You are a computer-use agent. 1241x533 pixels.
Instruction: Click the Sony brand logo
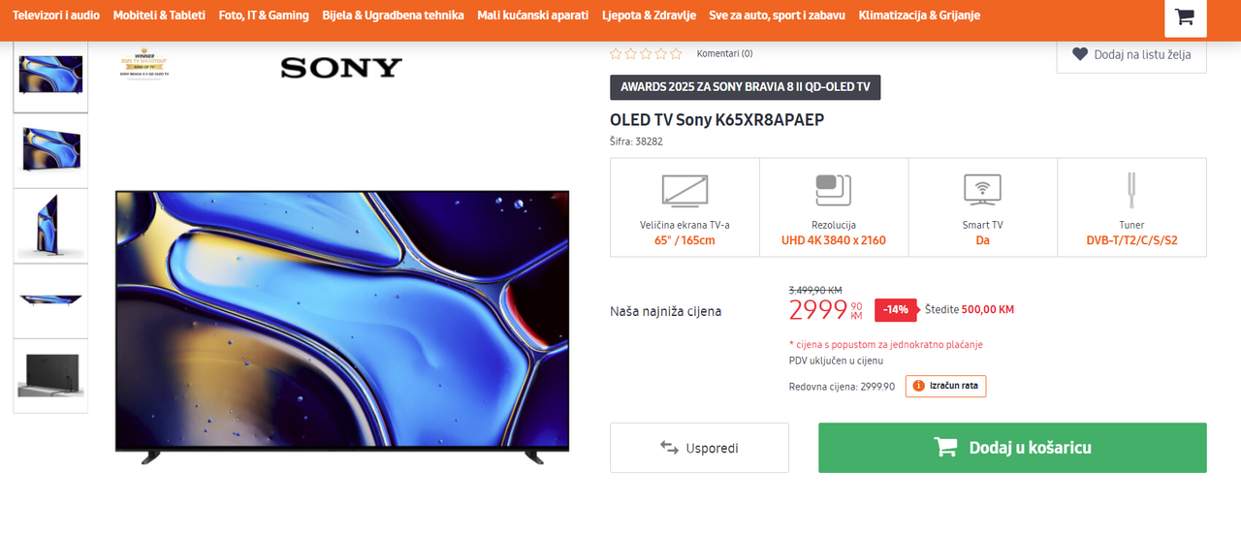point(341,68)
